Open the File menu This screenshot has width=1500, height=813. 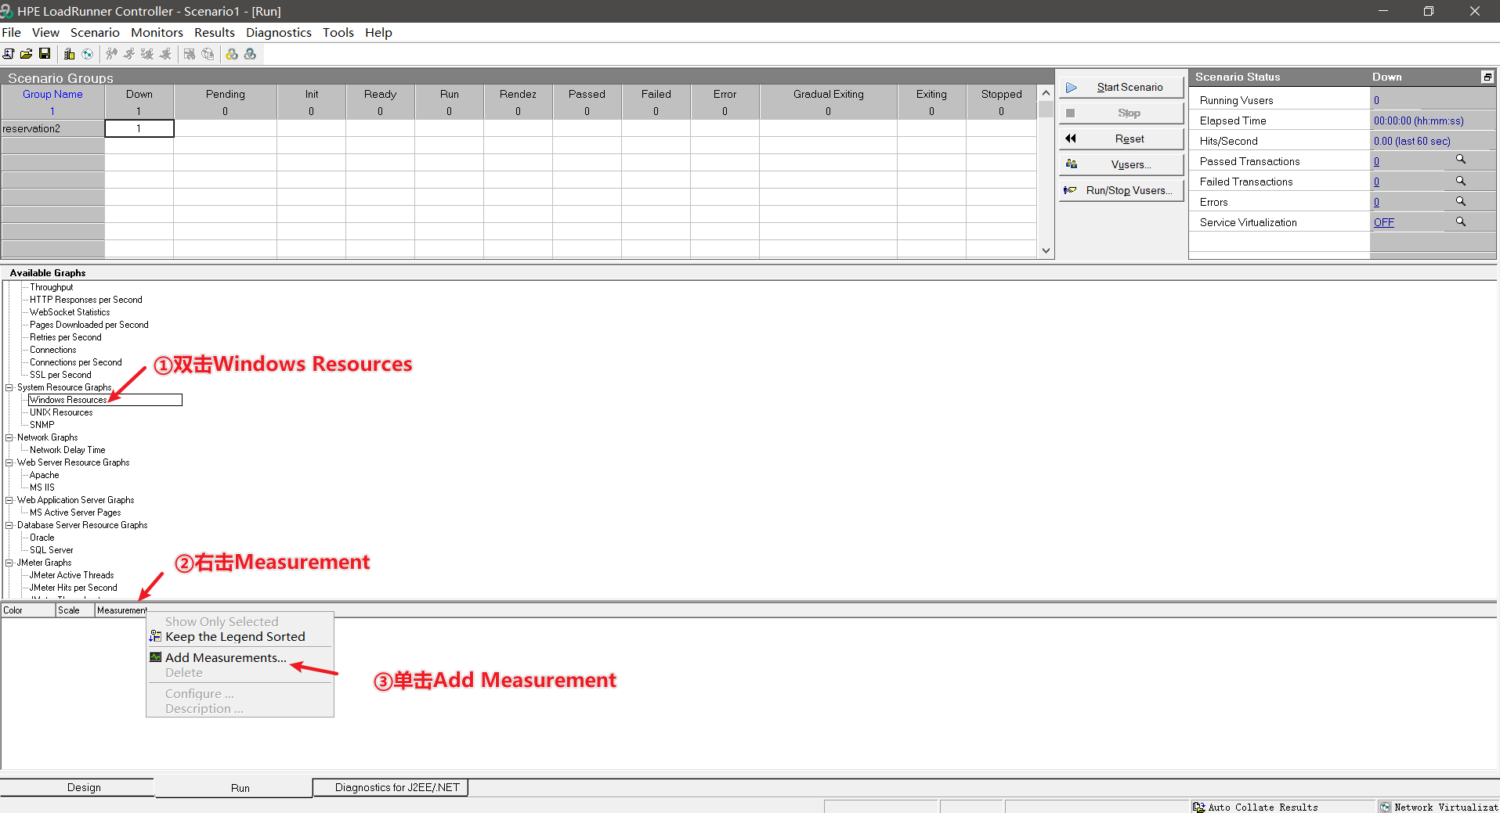[12, 32]
